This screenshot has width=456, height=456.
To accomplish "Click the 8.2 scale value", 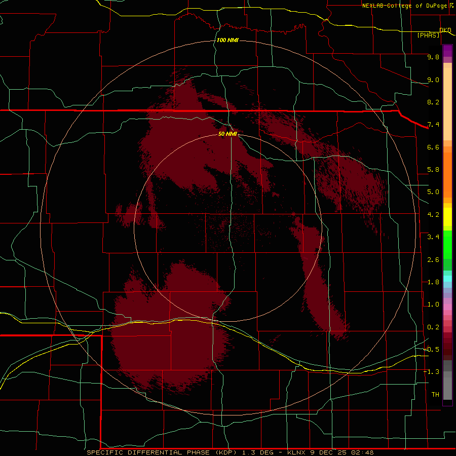I will click(433, 102).
